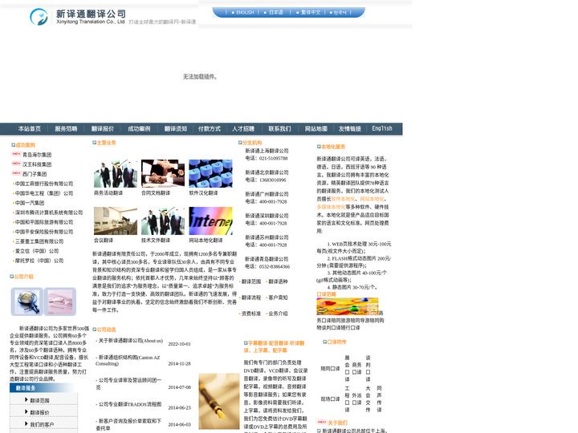The image size is (578, 433).
Task: Click the 网站本地化翻译 internet thumbnail
Action: (x=210, y=221)
